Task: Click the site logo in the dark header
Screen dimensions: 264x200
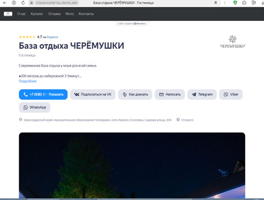Action: [8, 14]
